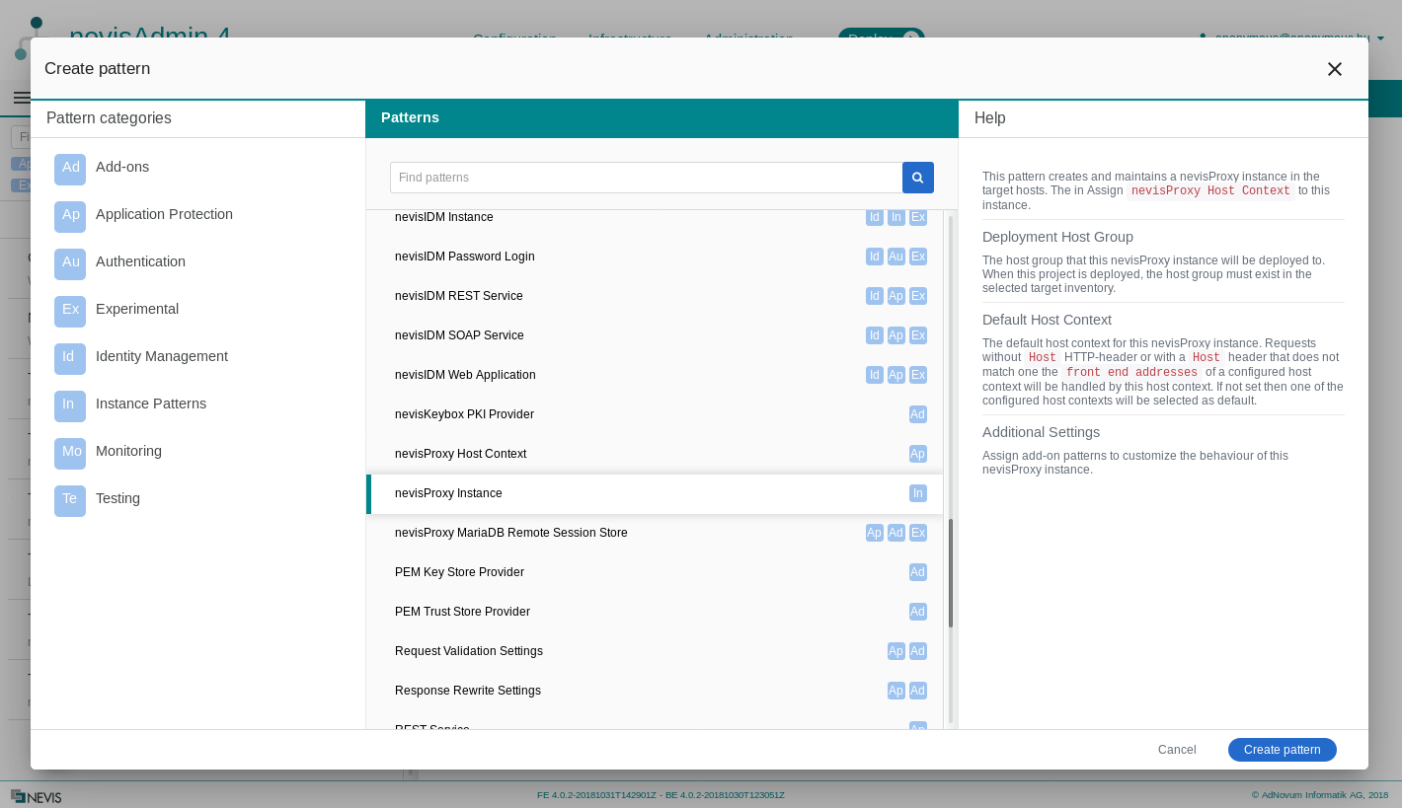Click the Au tag on nevisIDM Password Login

pos(896,257)
